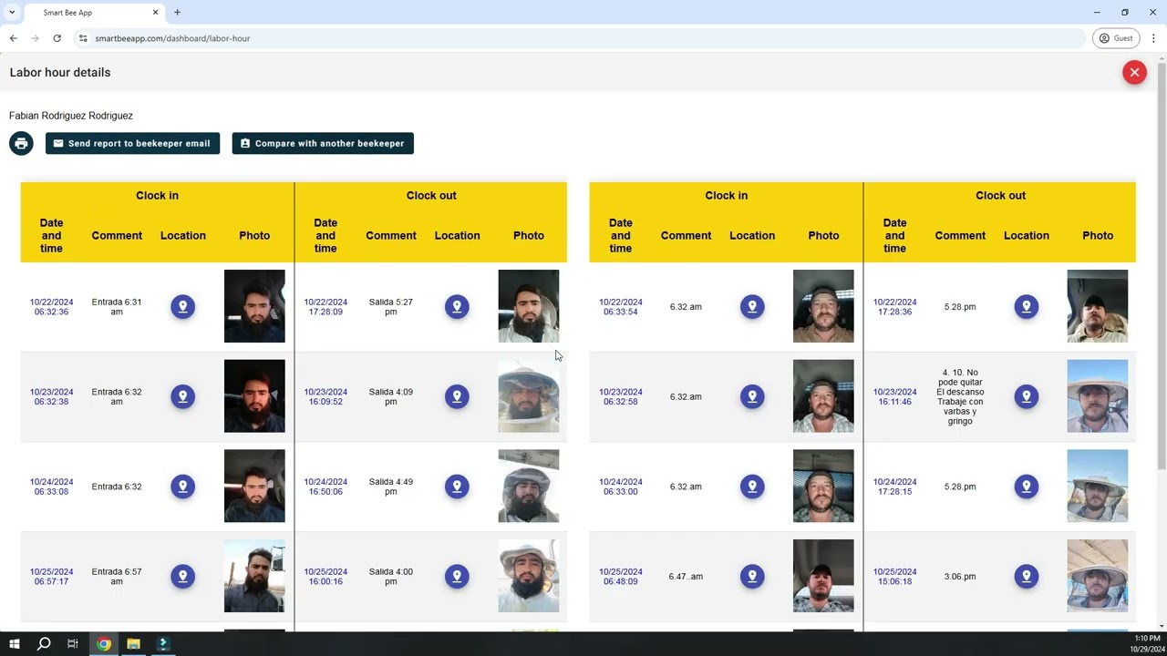This screenshot has width=1167, height=656.
Task: Open clock-in location for 10/23/2024 06:32:58
Action: click(752, 396)
